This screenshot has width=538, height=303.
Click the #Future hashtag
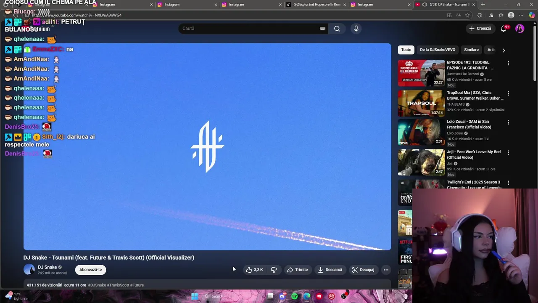pyautogui.click(x=137, y=285)
